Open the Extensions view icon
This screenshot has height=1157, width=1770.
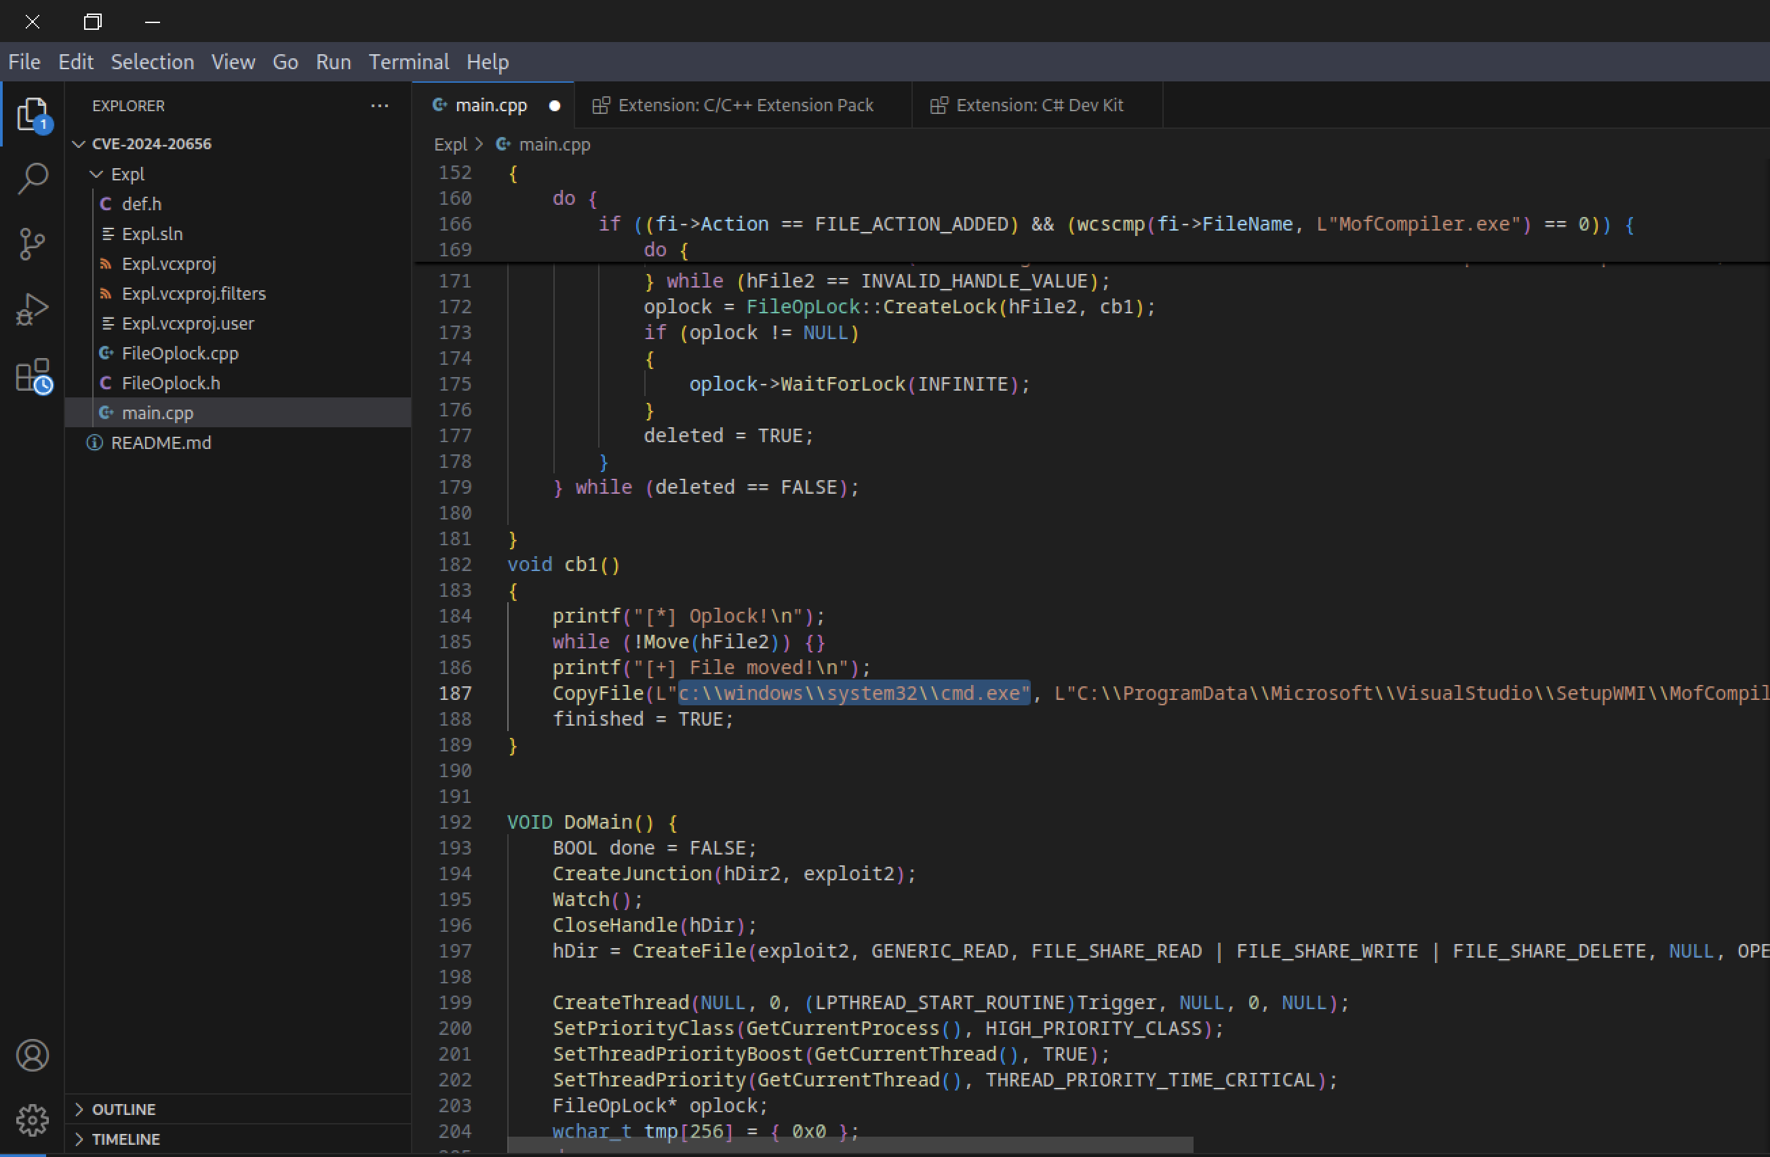(33, 376)
